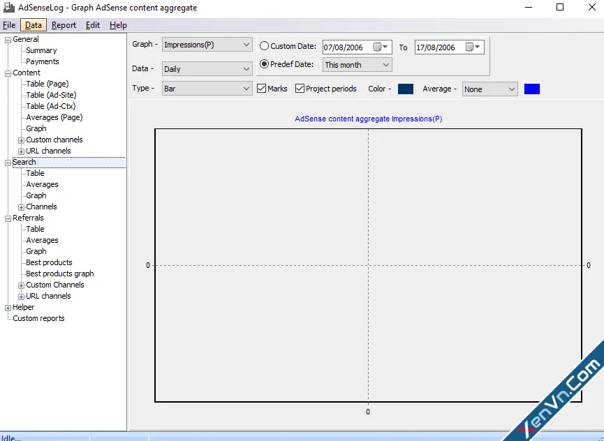Expand Custom Channels under Referrals
Viewport: 604px width, 441px height.
[x=21, y=285]
